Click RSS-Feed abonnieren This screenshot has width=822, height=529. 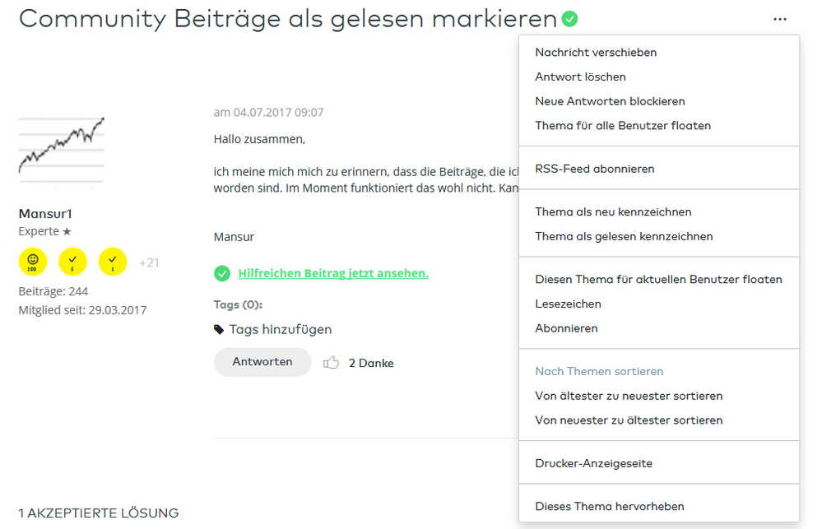tap(596, 168)
